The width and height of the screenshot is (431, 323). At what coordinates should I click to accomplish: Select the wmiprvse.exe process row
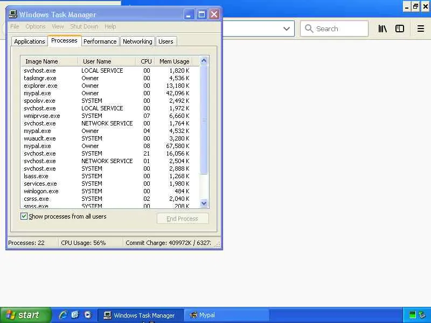[110, 116]
